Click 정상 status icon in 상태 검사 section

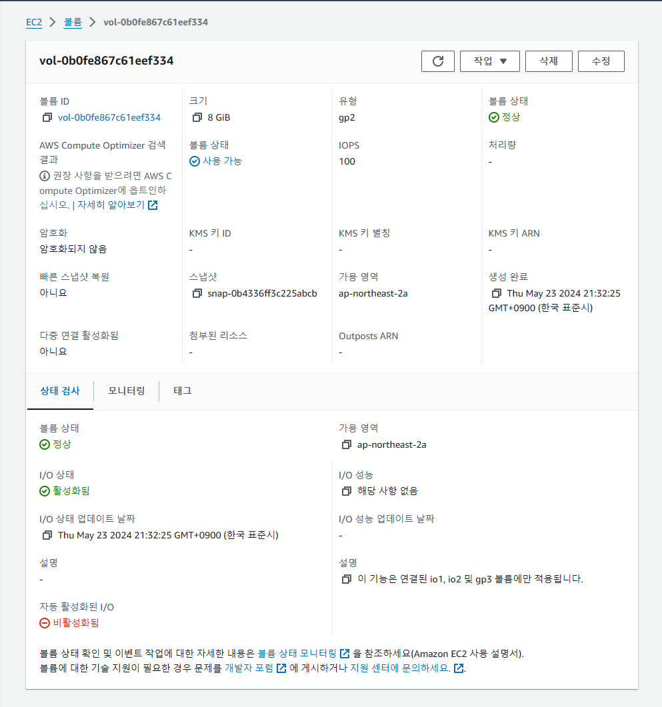[x=45, y=444]
